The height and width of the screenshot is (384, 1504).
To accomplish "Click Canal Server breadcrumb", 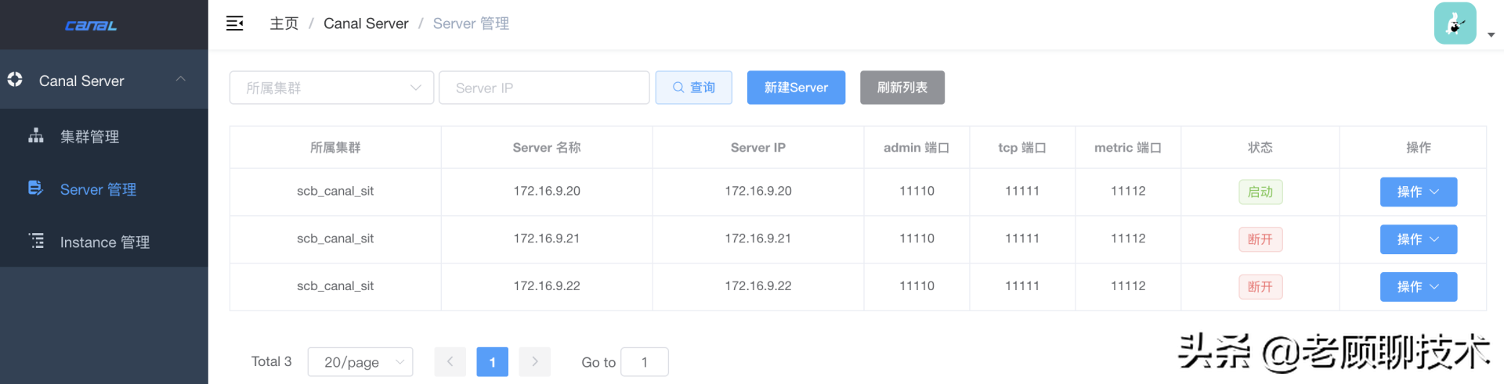I will pos(366,23).
